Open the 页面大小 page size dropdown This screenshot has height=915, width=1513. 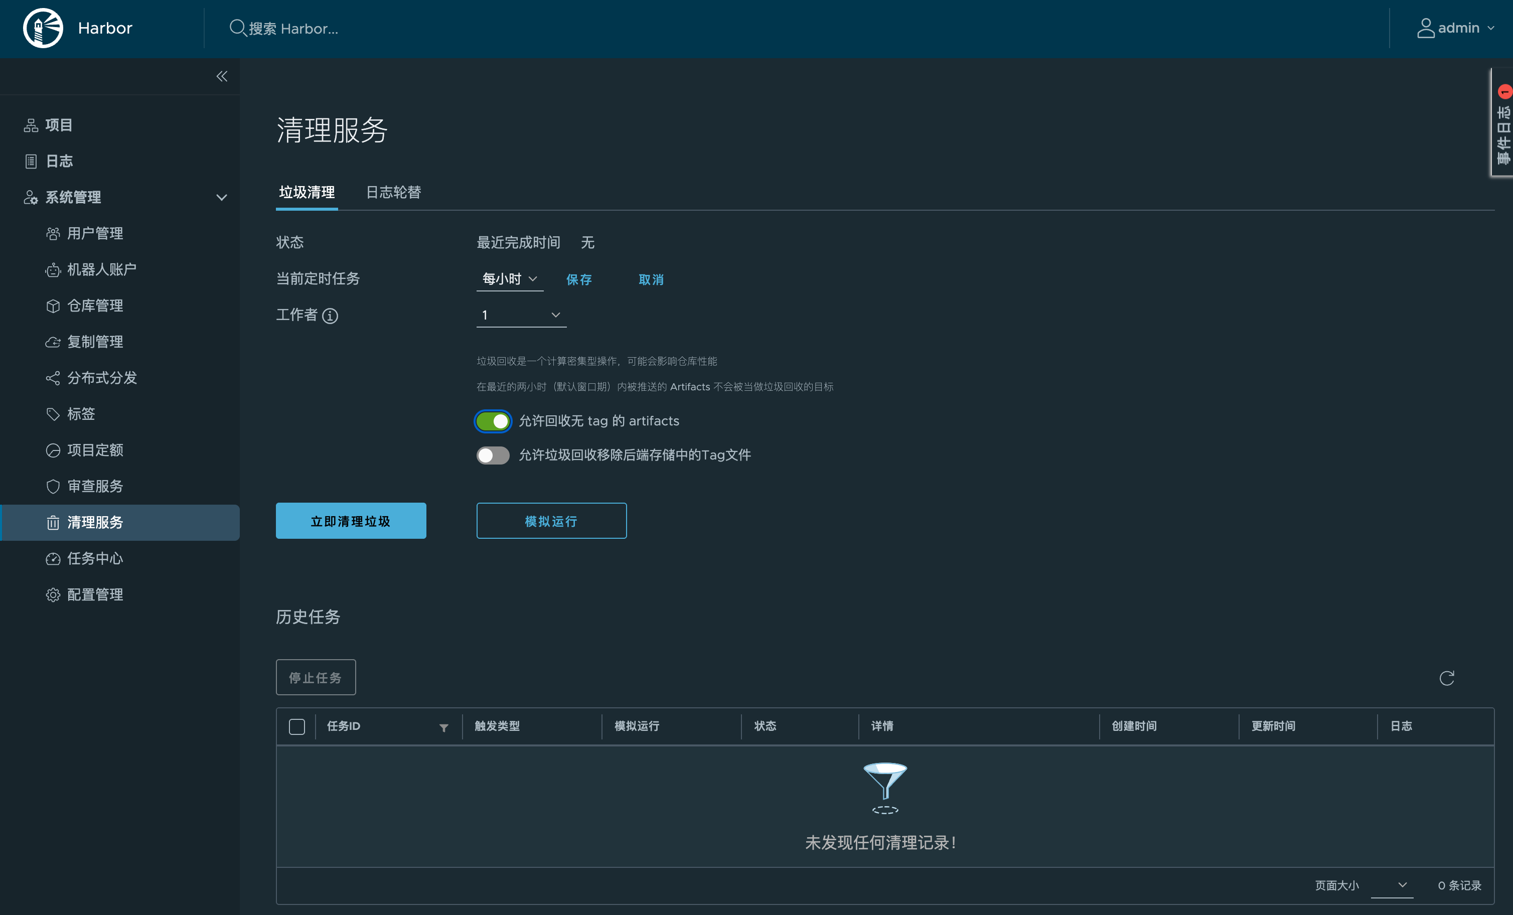click(x=1392, y=885)
